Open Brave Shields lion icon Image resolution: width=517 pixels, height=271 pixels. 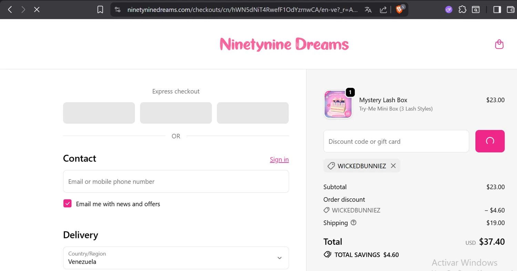[399, 9]
